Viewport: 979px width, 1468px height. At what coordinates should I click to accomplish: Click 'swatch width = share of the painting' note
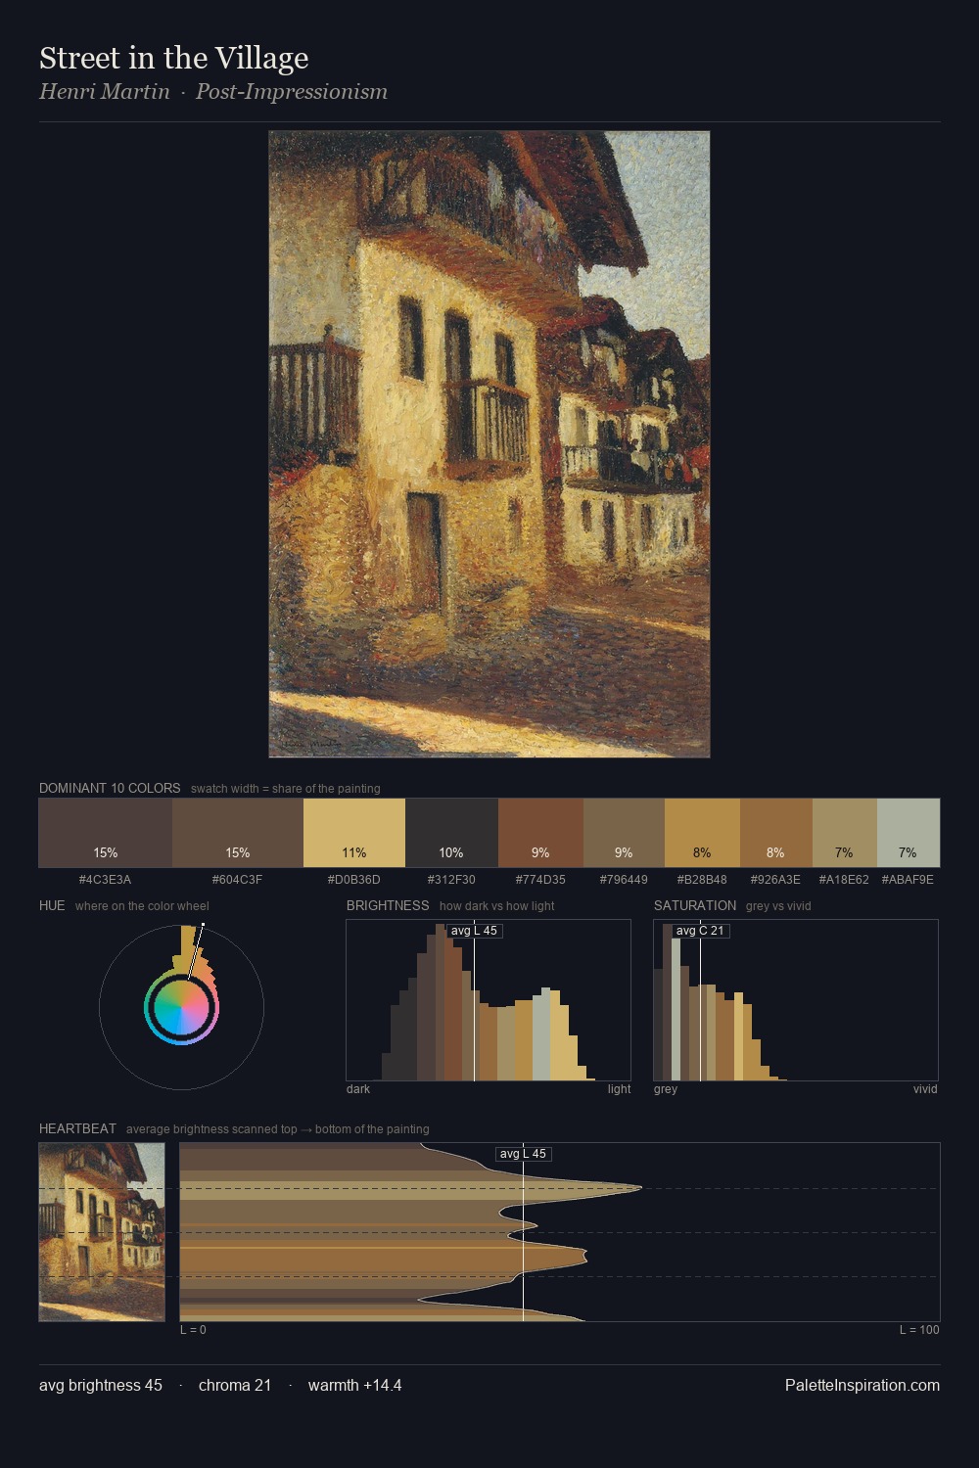click(286, 789)
